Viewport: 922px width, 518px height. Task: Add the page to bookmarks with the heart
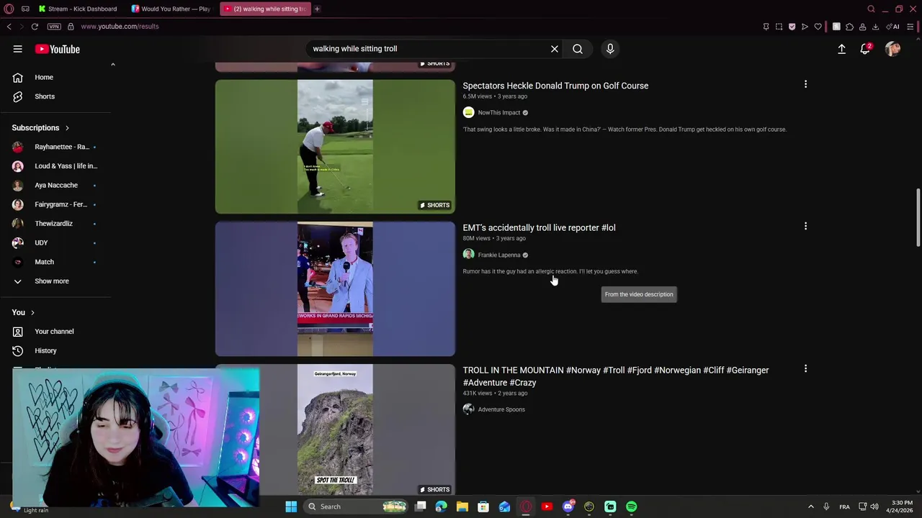818,27
